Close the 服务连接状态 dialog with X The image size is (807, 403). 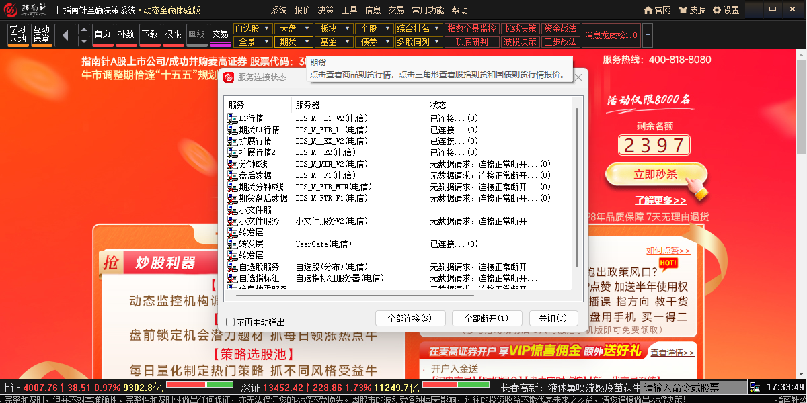(x=578, y=77)
